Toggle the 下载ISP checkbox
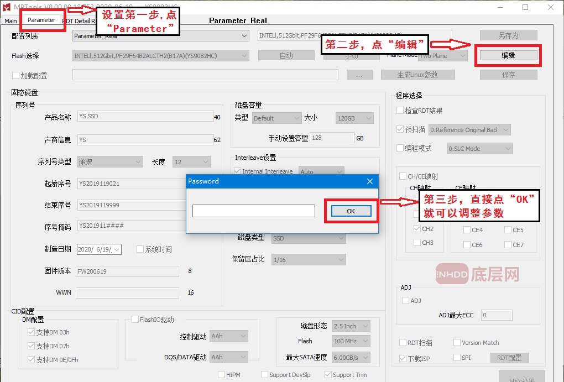The image size is (564, 382). click(403, 358)
